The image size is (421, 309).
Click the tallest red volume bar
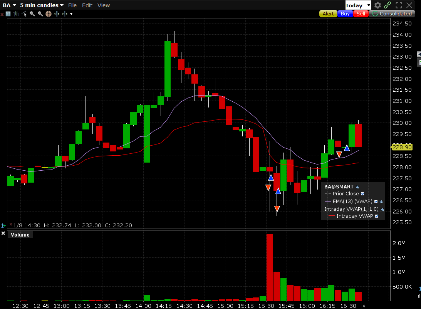click(x=270, y=267)
